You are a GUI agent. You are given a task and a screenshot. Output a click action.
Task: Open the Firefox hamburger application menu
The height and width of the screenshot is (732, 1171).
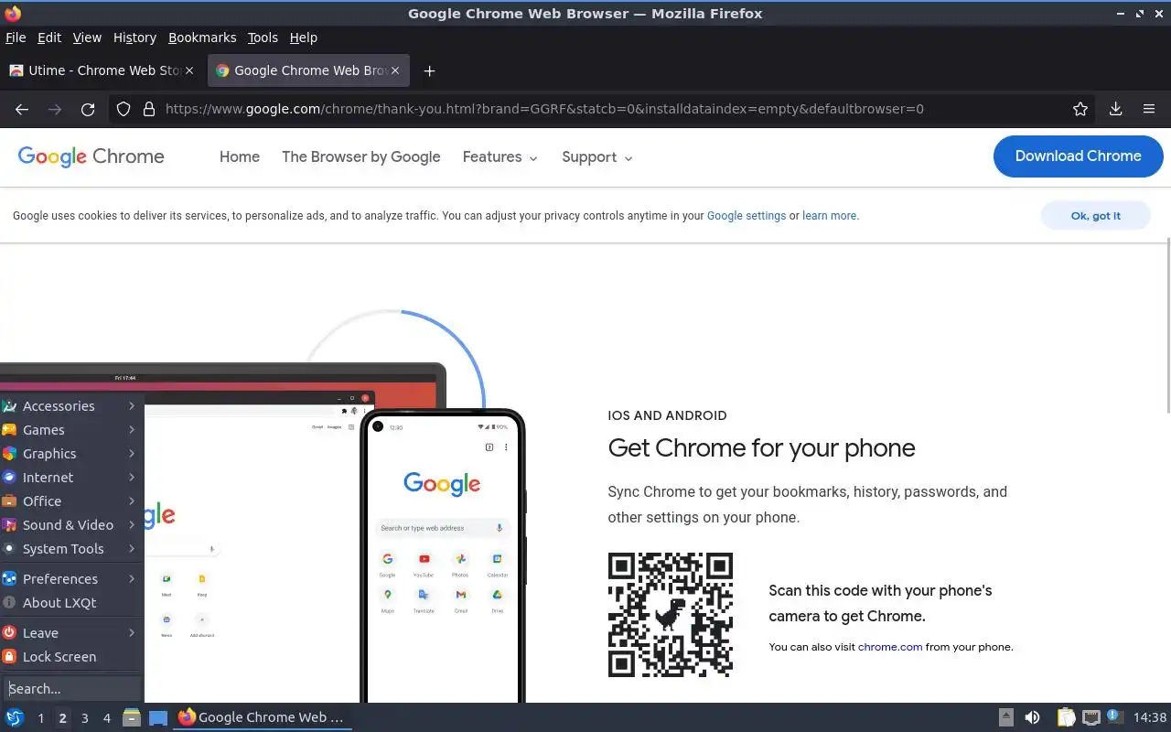click(1149, 109)
